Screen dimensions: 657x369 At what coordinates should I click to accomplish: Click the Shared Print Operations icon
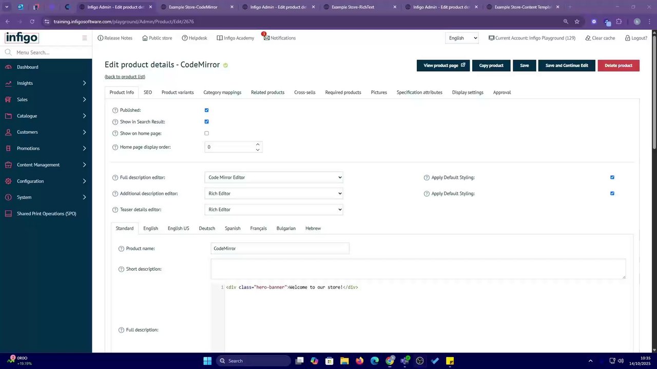(8, 214)
